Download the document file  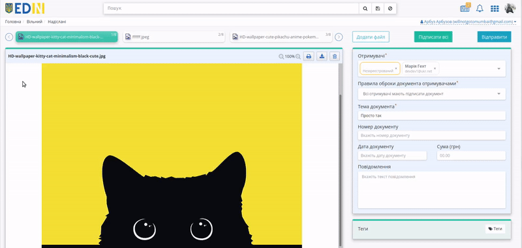pos(322,57)
